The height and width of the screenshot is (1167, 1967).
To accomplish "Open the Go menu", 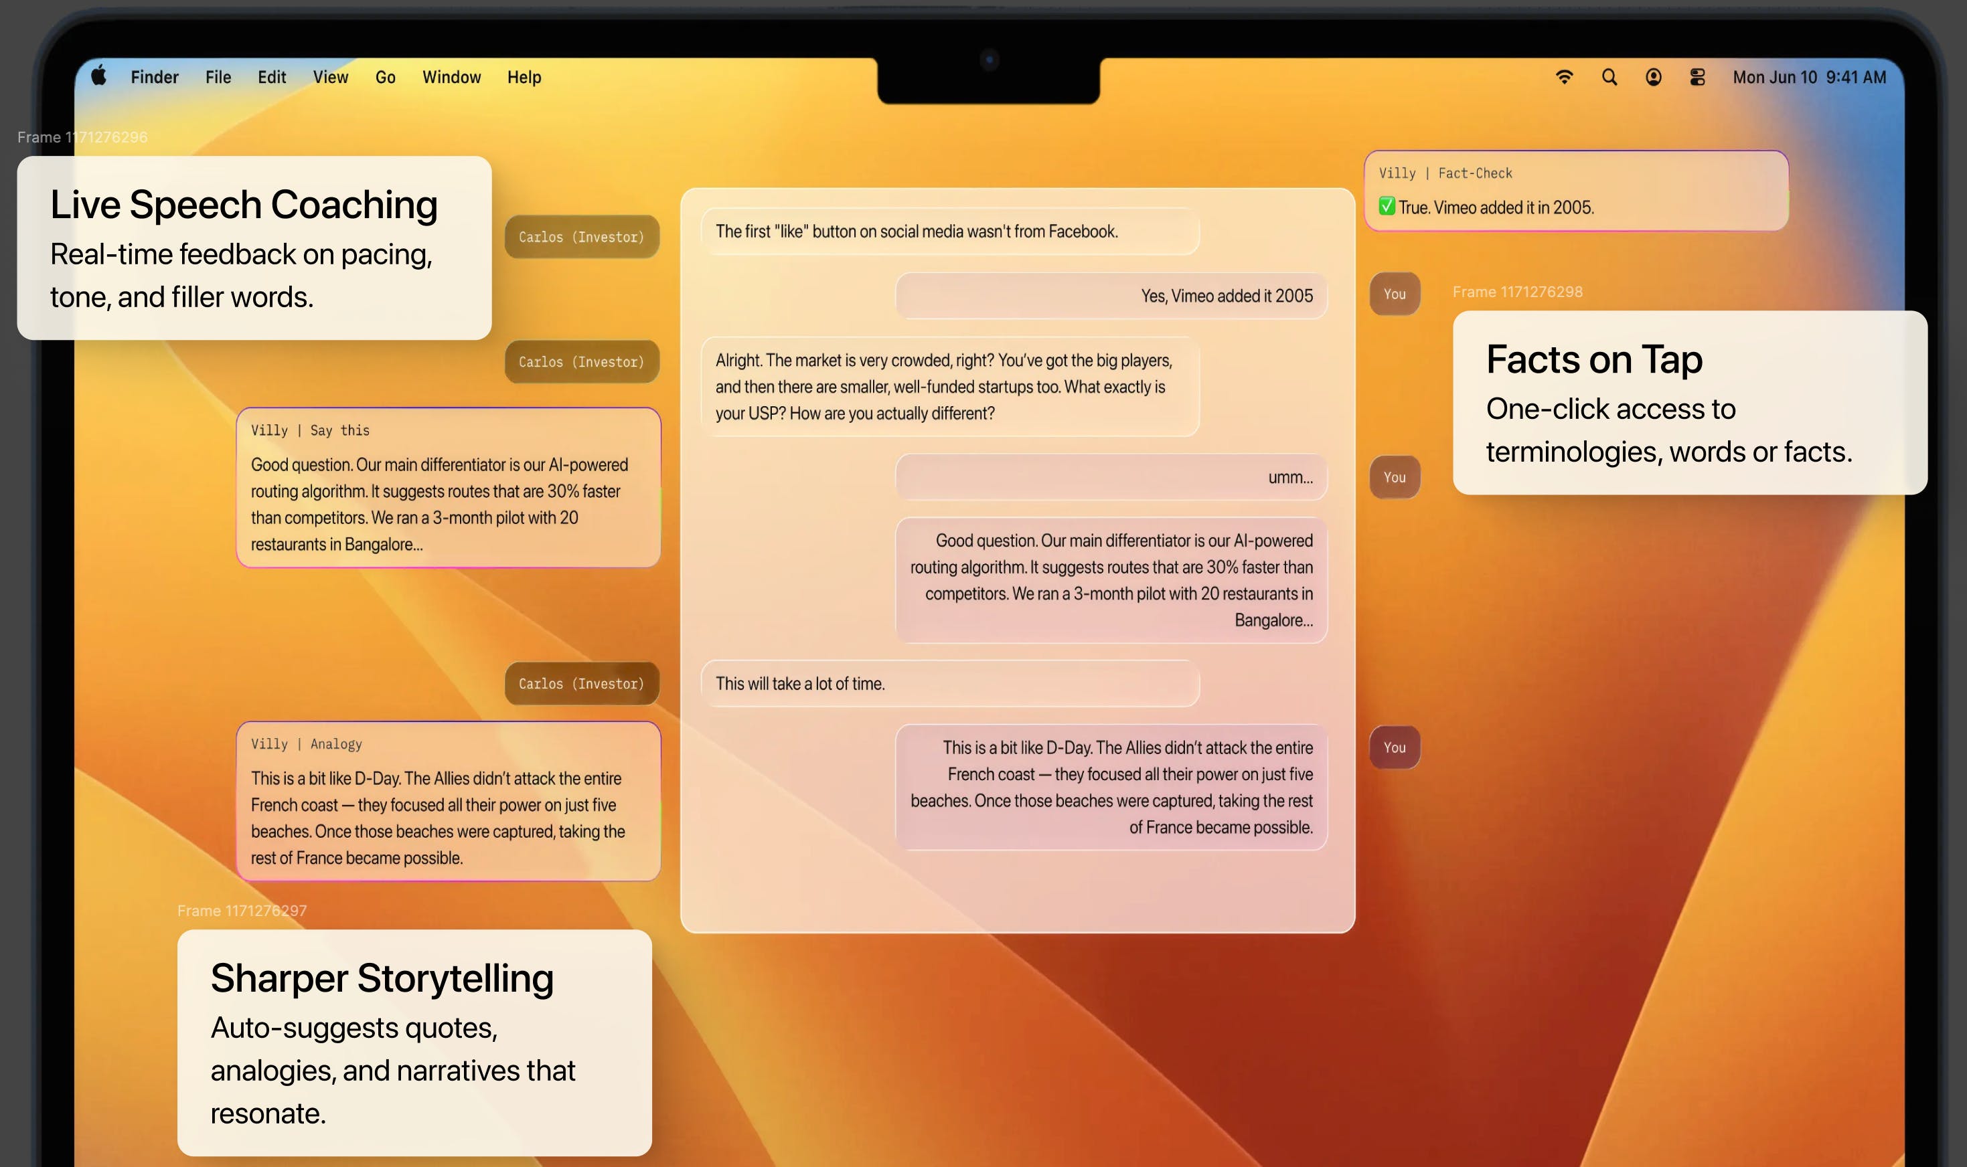I will [x=385, y=77].
